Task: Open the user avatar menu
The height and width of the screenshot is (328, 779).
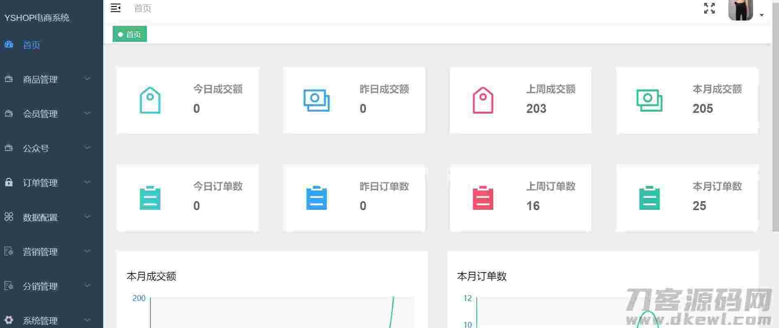Action: coord(740,10)
